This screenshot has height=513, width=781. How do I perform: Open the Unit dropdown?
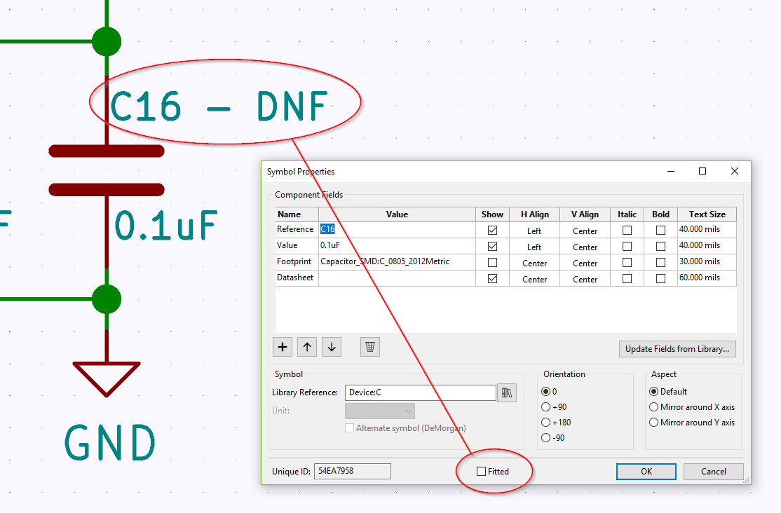(x=380, y=411)
